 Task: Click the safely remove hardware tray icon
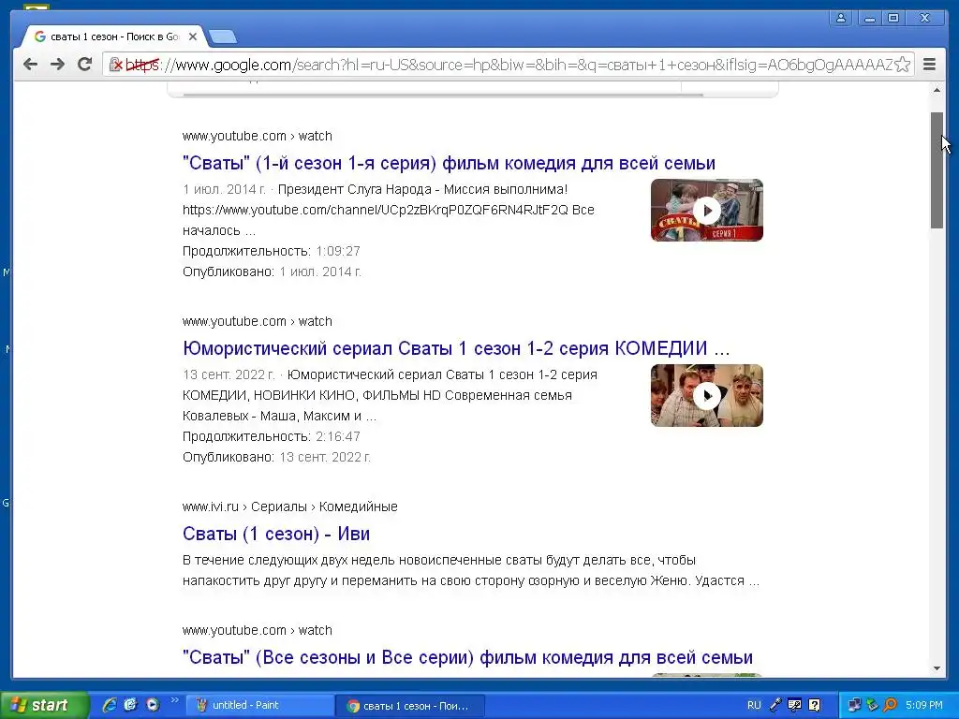[872, 705]
